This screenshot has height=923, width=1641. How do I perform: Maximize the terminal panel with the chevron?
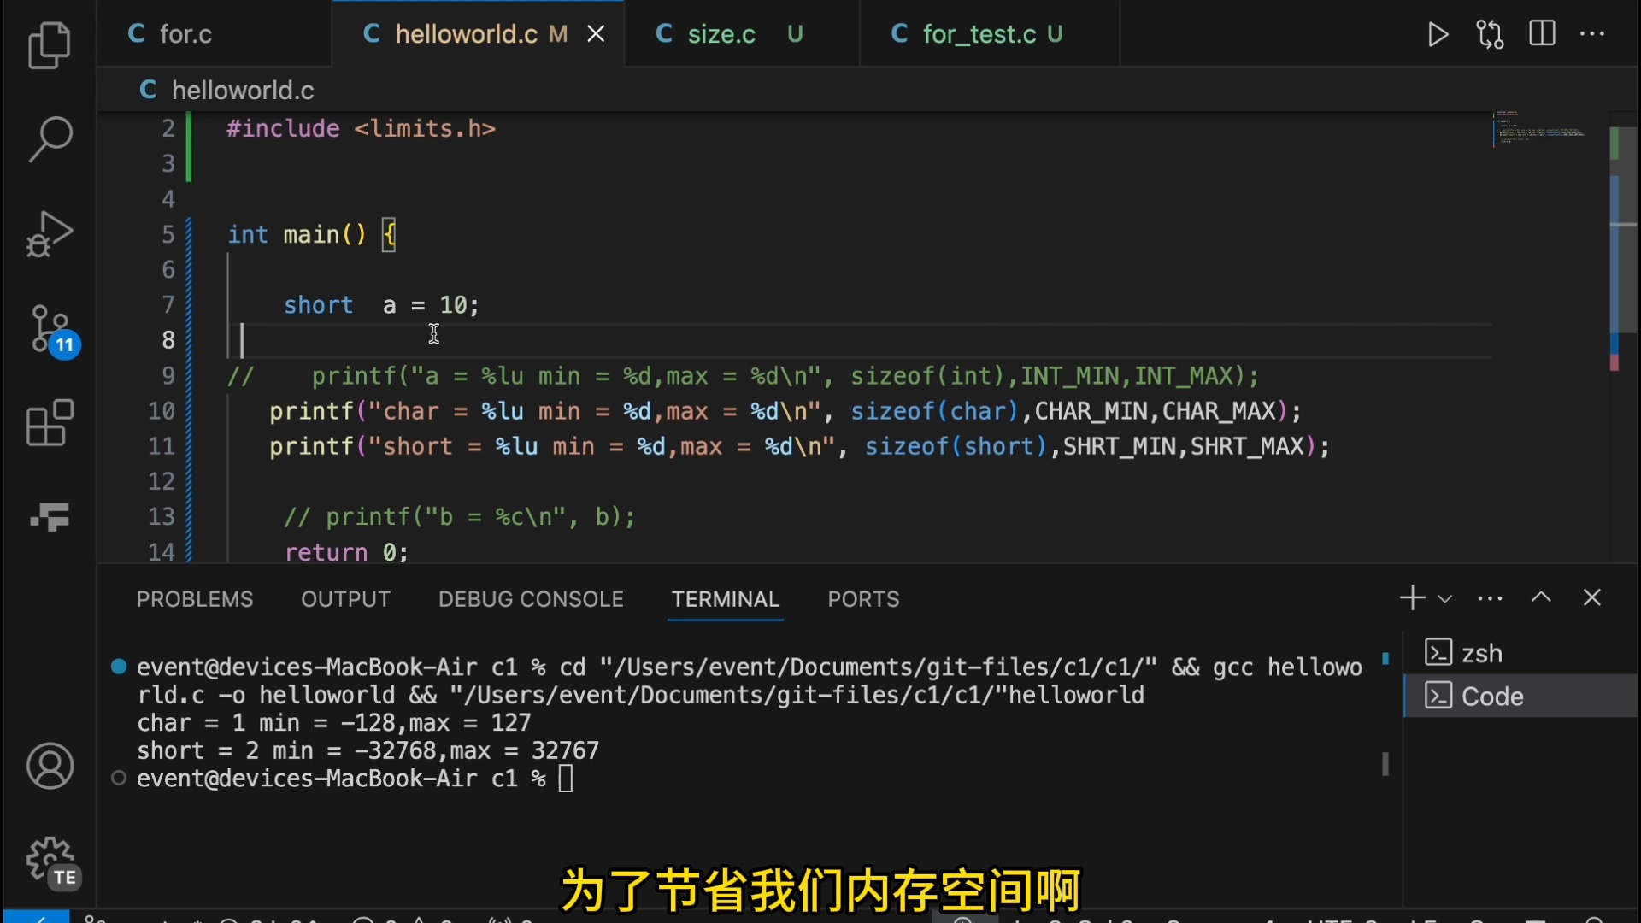[1541, 597]
